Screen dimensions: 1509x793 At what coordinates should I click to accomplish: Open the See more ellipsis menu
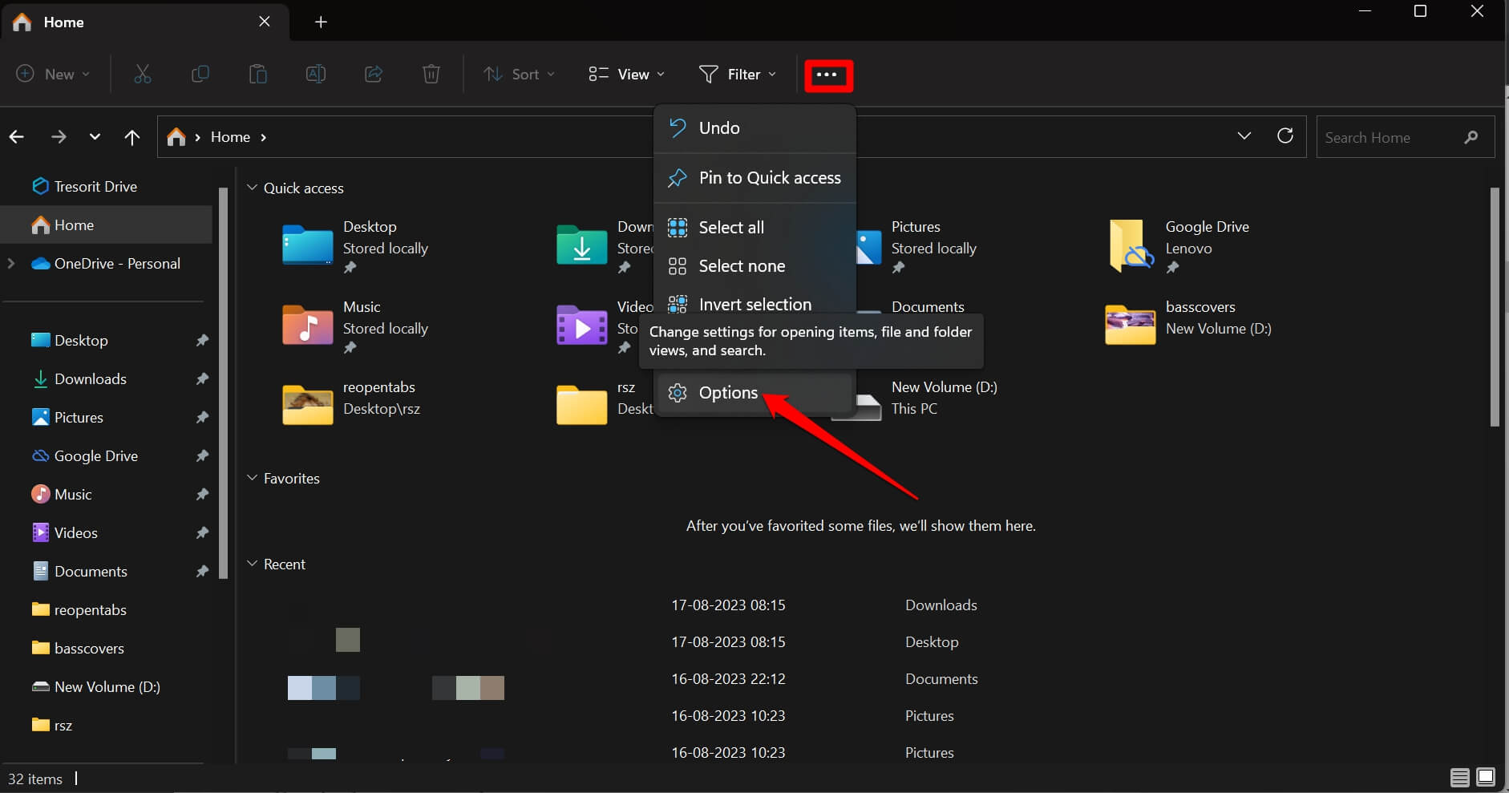pyautogui.click(x=828, y=75)
